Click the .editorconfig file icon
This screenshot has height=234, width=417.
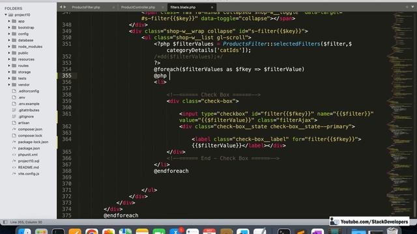14,91
